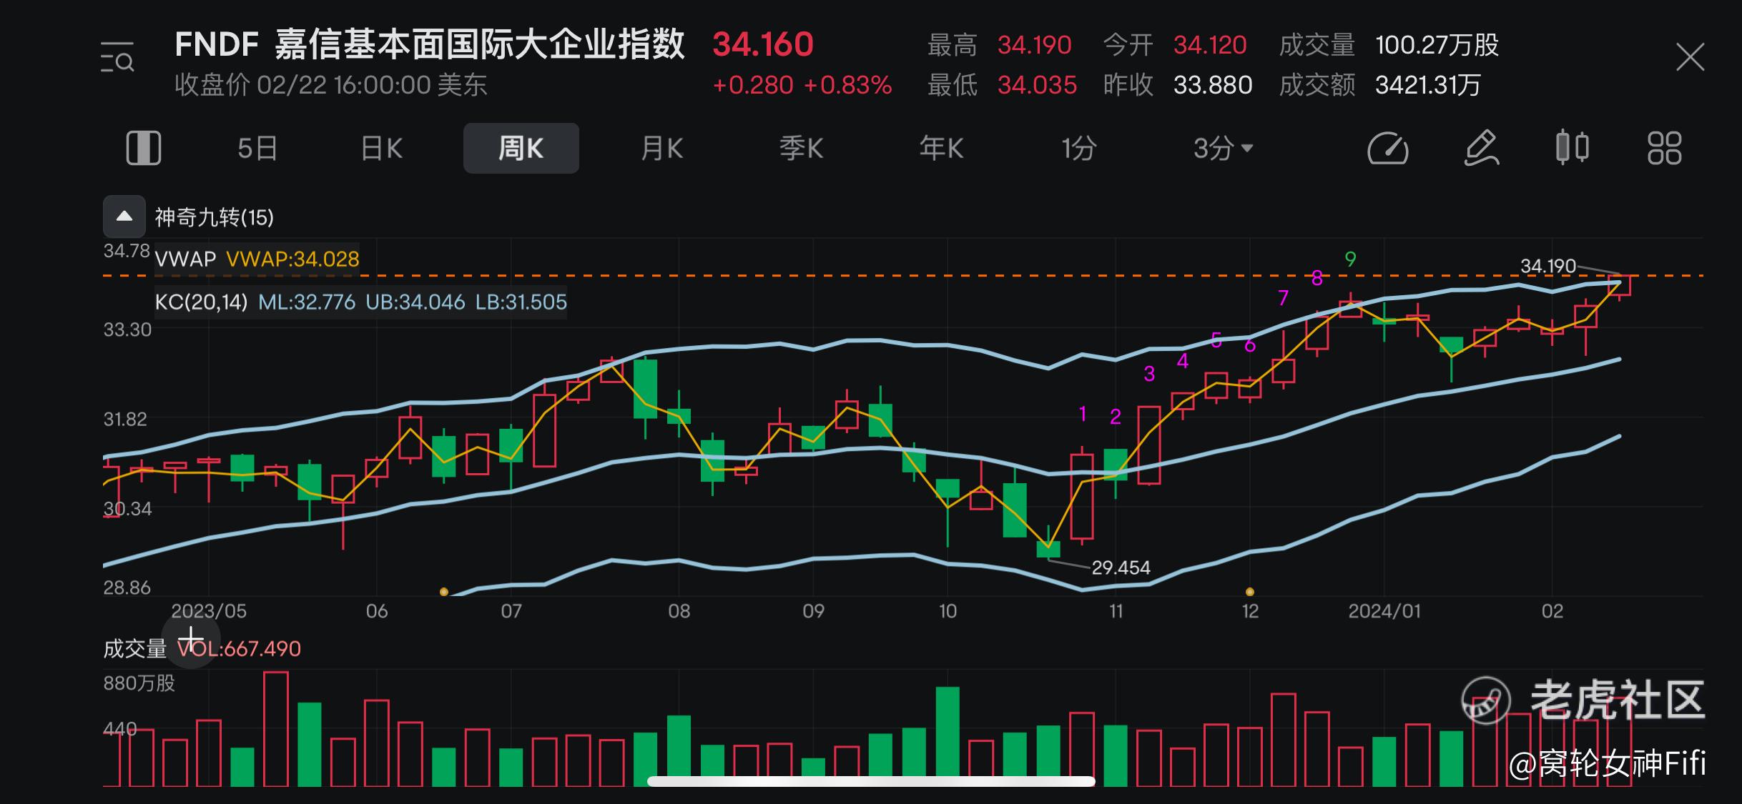Click the ML:32.776 value
This screenshot has height=804, width=1742.
tap(306, 302)
